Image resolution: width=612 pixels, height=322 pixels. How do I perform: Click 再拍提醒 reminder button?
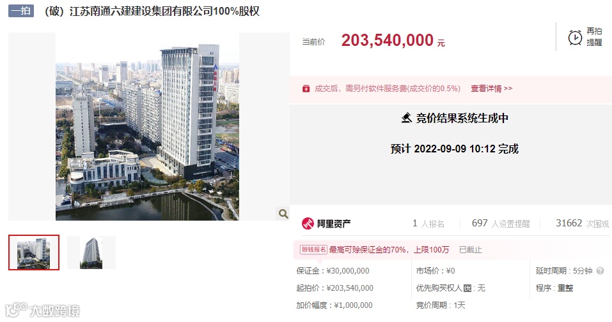coord(585,37)
